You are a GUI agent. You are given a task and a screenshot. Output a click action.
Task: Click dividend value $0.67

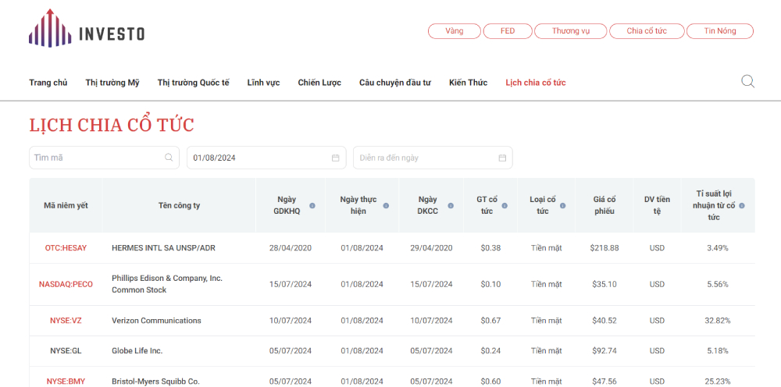(490, 321)
